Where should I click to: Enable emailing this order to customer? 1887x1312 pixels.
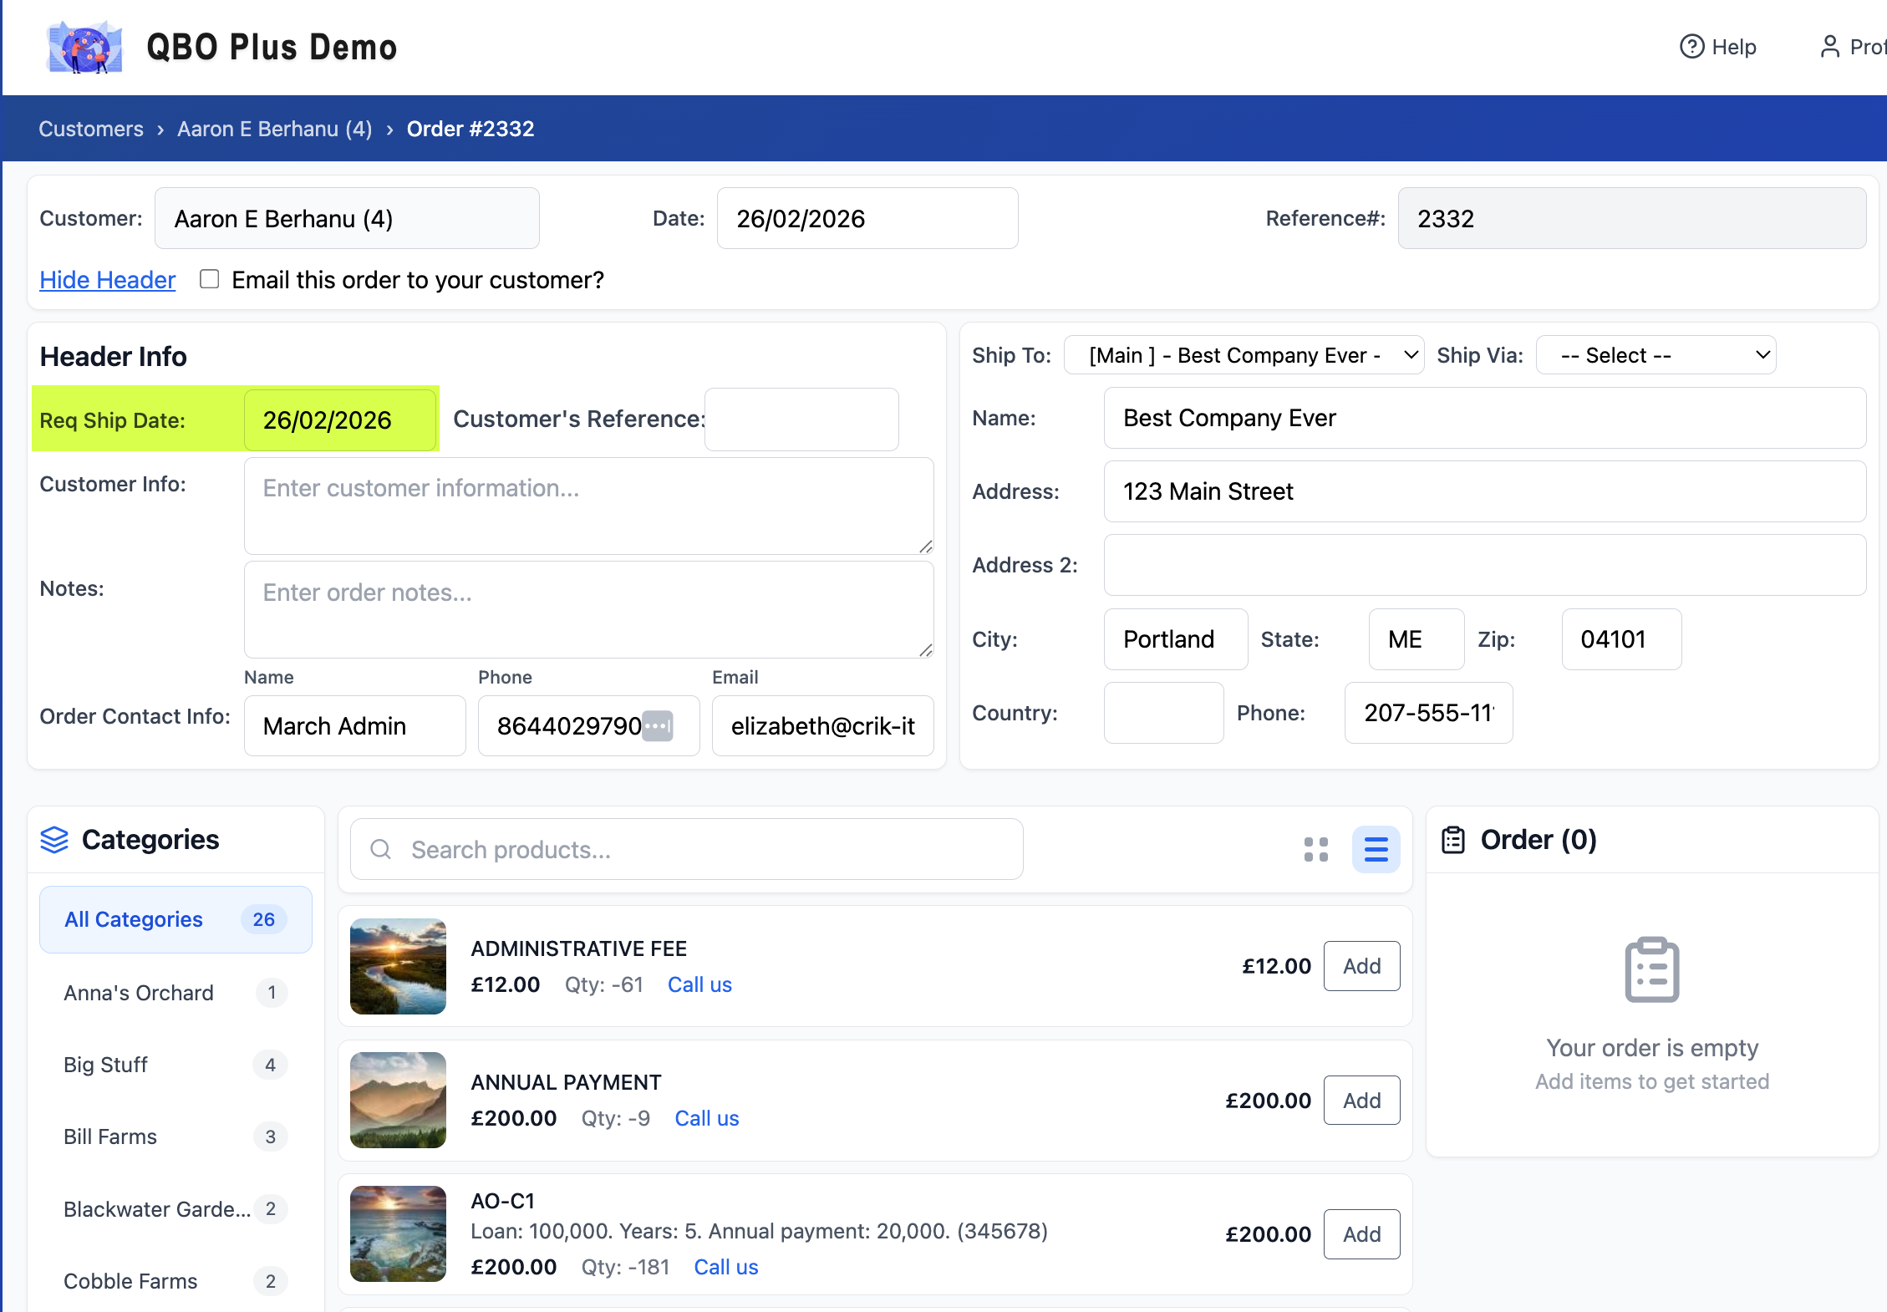tap(210, 279)
